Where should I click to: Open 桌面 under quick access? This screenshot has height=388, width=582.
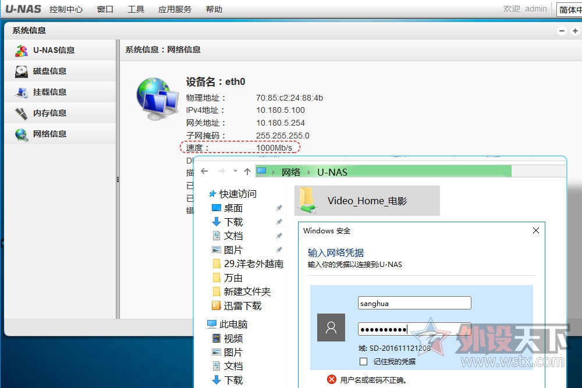pyautogui.click(x=233, y=208)
